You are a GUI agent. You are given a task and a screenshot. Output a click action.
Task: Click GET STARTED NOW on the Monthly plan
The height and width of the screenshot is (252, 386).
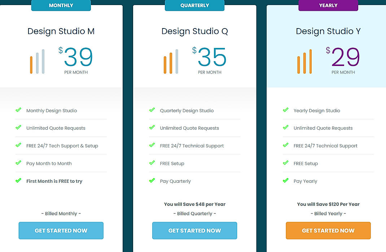[61, 230]
